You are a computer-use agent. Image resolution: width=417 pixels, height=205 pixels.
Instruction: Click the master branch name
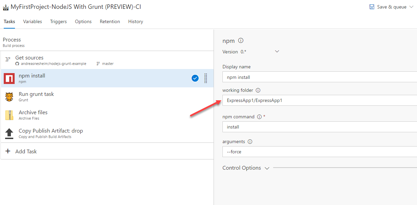[x=108, y=64]
